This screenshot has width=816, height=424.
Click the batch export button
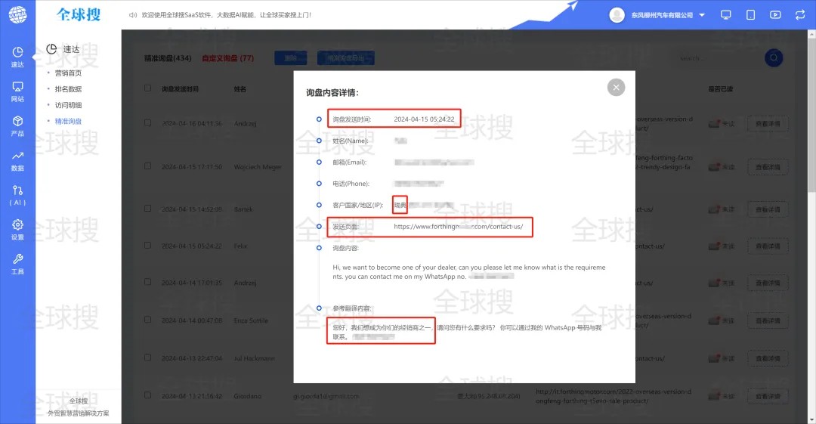click(345, 58)
